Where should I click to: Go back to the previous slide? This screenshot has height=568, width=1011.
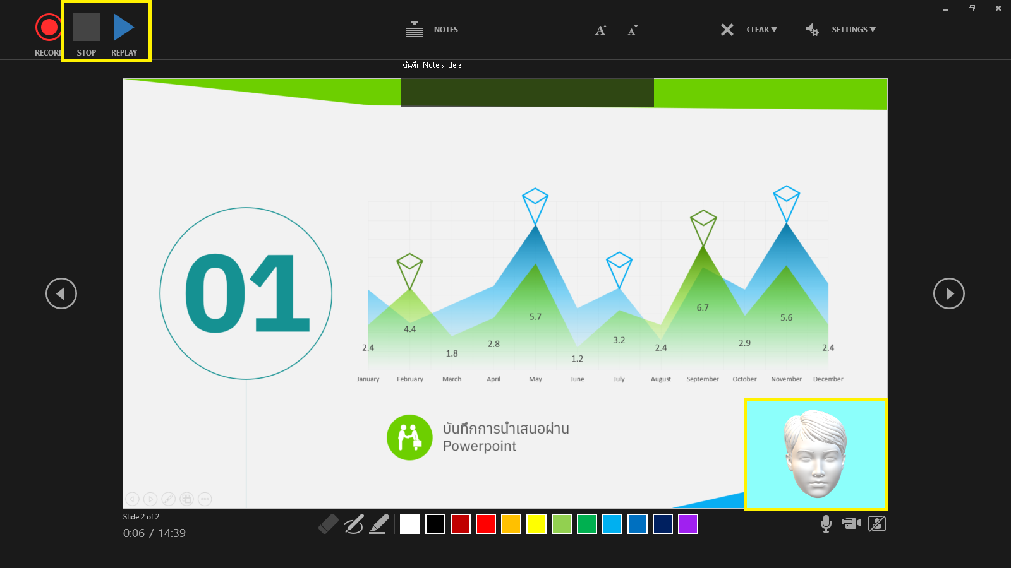click(x=61, y=293)
